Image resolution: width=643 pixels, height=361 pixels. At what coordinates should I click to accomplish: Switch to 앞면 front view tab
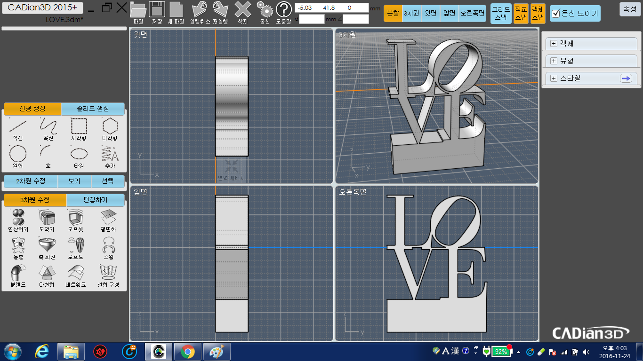pos(450,13)
